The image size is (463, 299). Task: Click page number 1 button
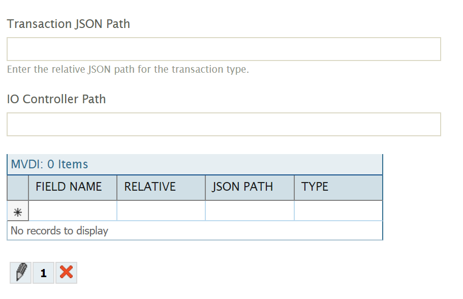click(43, 273)
